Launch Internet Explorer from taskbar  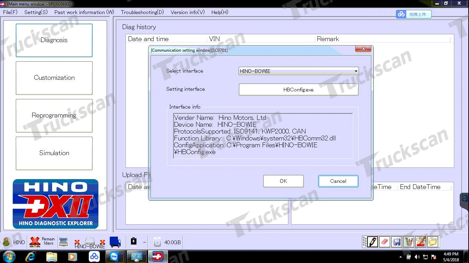click(31, 256)
